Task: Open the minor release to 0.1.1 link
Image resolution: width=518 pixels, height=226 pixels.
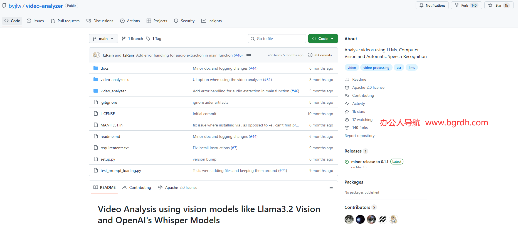Action: [x=369, y=162]
